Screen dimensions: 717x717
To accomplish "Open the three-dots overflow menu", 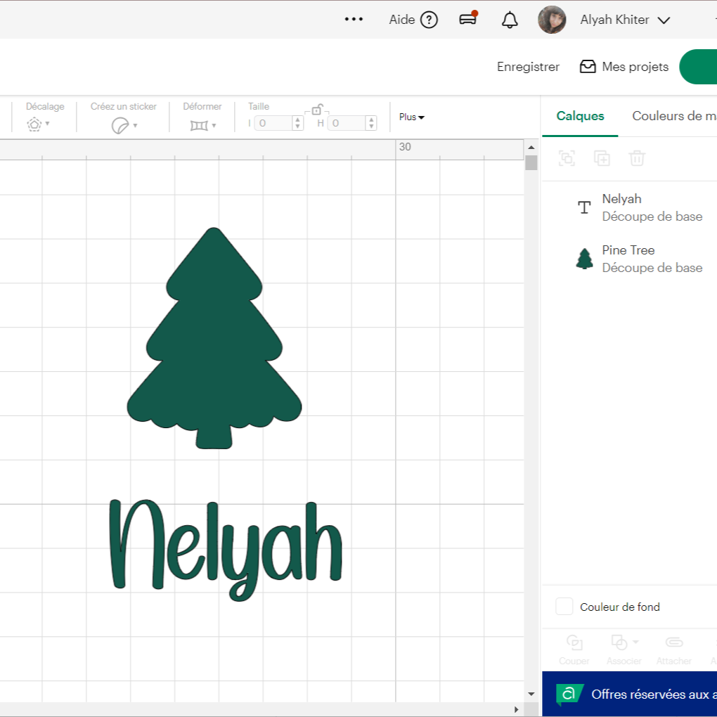I will [x=354, y=20].
